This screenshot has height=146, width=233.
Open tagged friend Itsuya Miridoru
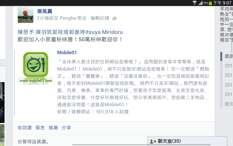104,32
